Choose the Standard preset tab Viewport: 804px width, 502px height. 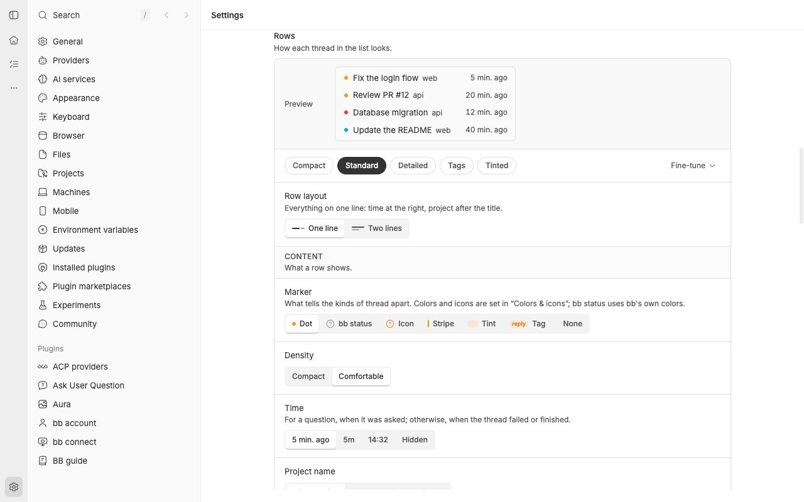click(362, 166)
